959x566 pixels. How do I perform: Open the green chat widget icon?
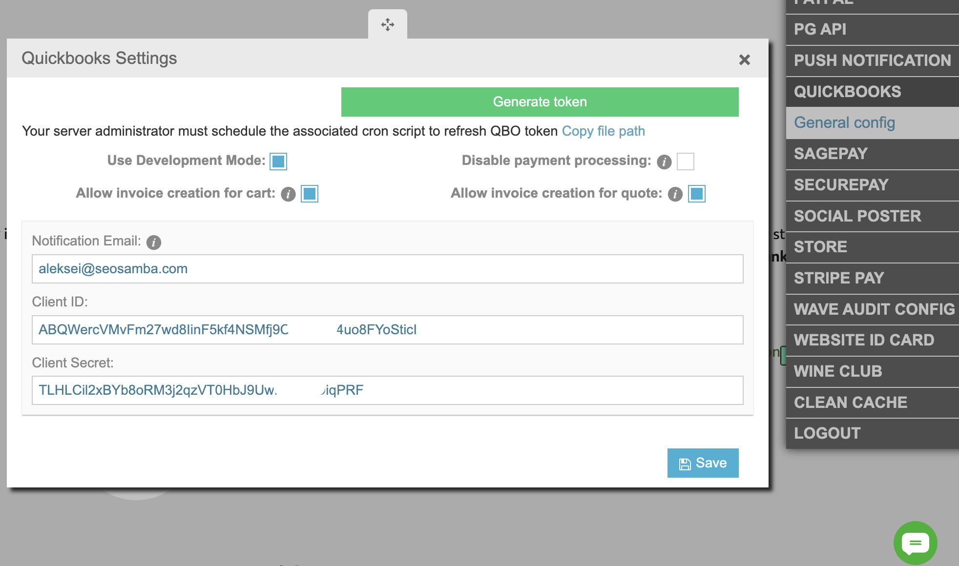pyautogui.click(x=915, y=543)
